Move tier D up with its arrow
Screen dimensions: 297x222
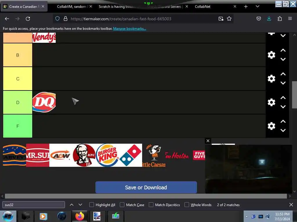pos(283,98)
